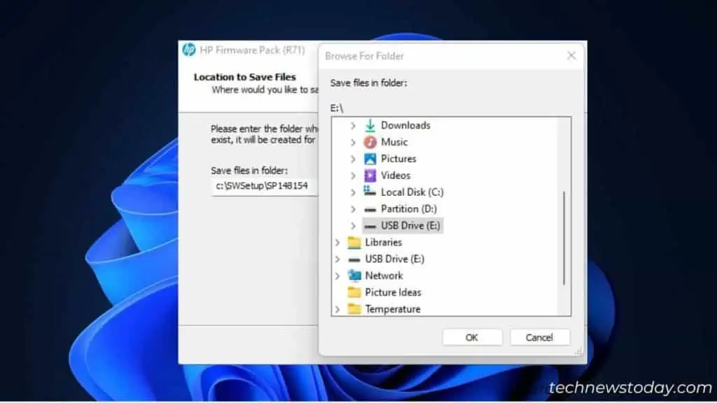Click the Libraries folder icon
The image size is (717, 403).
click(x=354, y=242)
